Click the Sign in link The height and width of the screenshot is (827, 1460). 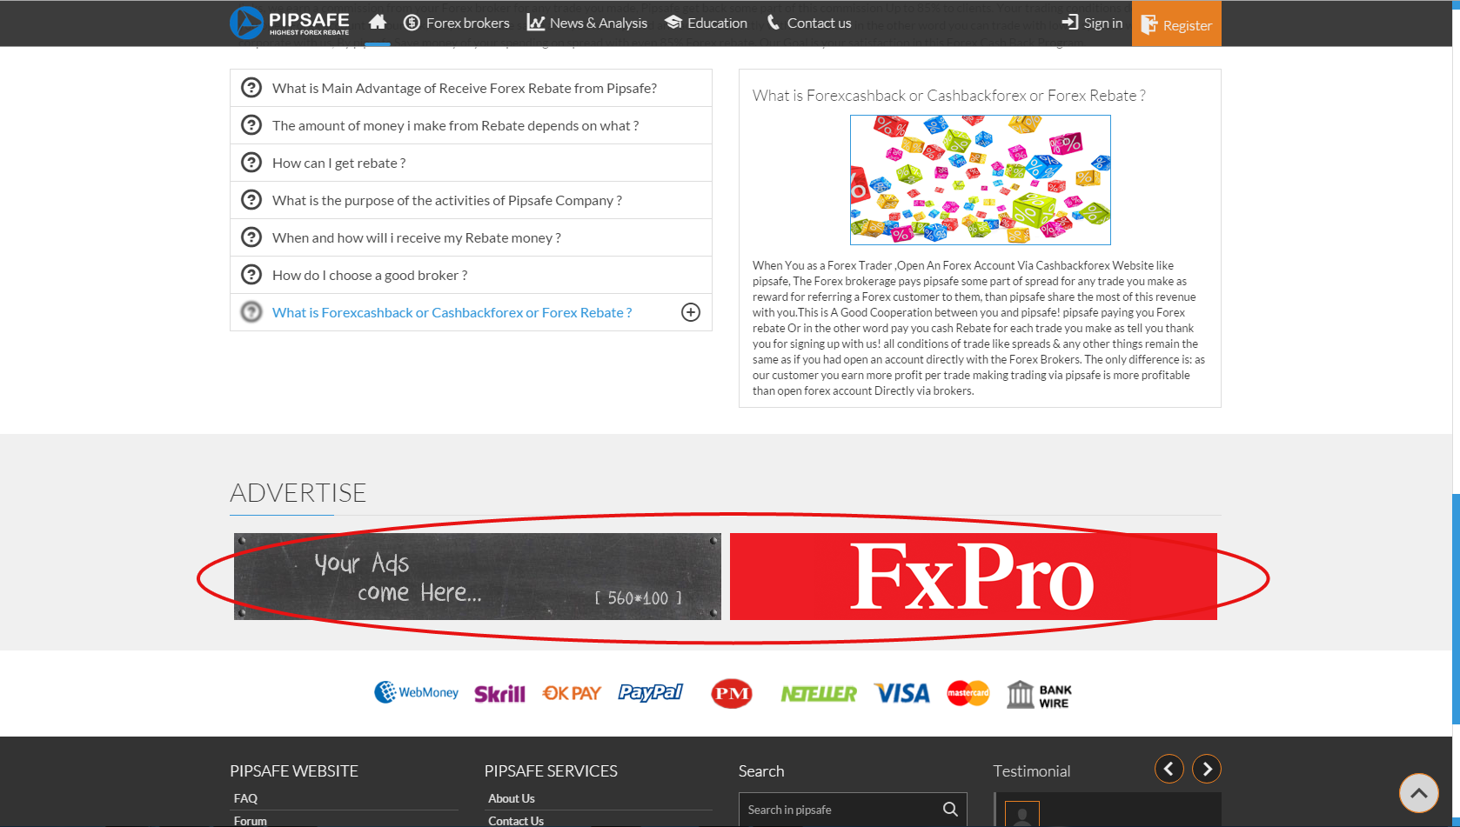(1092, 23)
